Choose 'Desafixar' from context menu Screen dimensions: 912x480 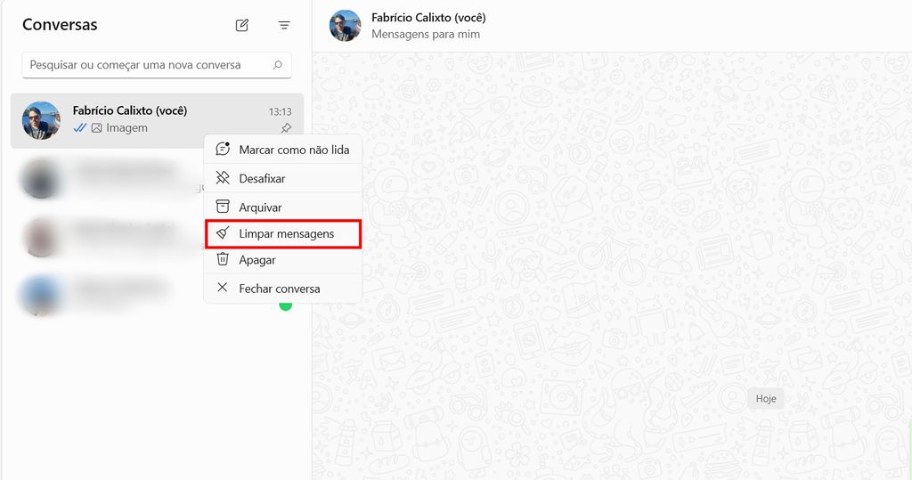282,178
